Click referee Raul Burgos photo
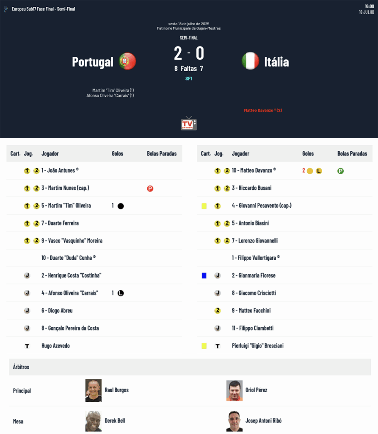 pyautogui.click(x=94, y=390)
